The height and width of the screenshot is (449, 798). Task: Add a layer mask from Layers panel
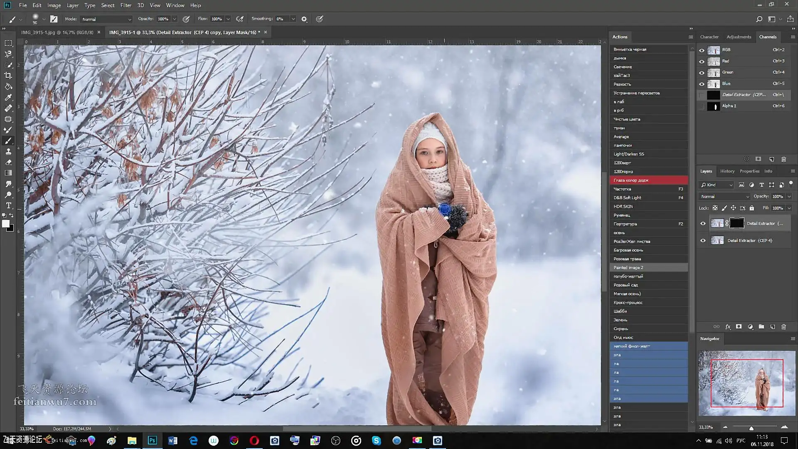(x=739, y=327)
